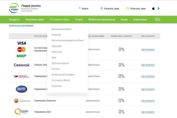Click Как погасить column header

(x=148, y=36)
